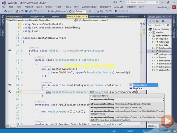Switch to SubmissionService.cs tab
The height and width of the screenshot is (133, 177).
[99, 17]
